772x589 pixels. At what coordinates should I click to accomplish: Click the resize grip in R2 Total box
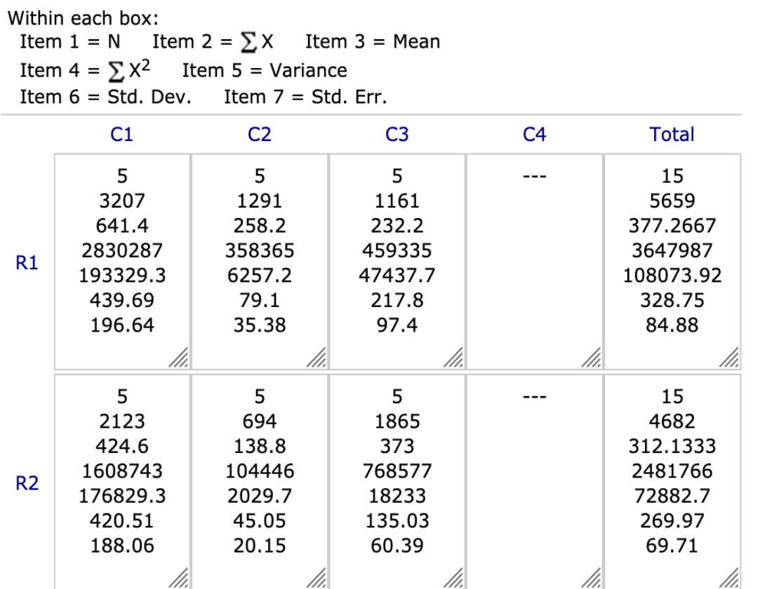click(x=731, y=578)
